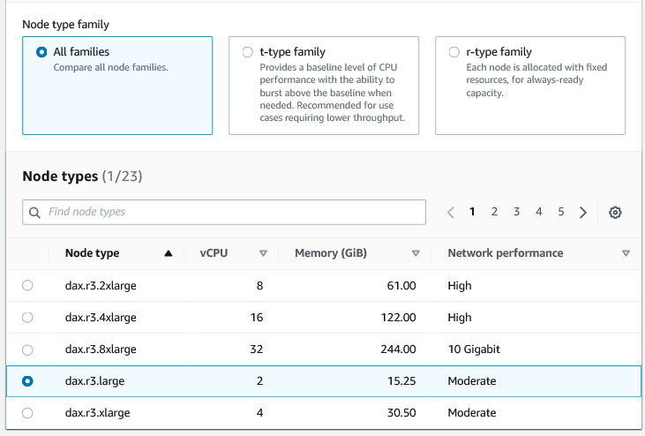Open table preferences gear icon
Viewport: 645px width, 436px height.
[616, 212]
